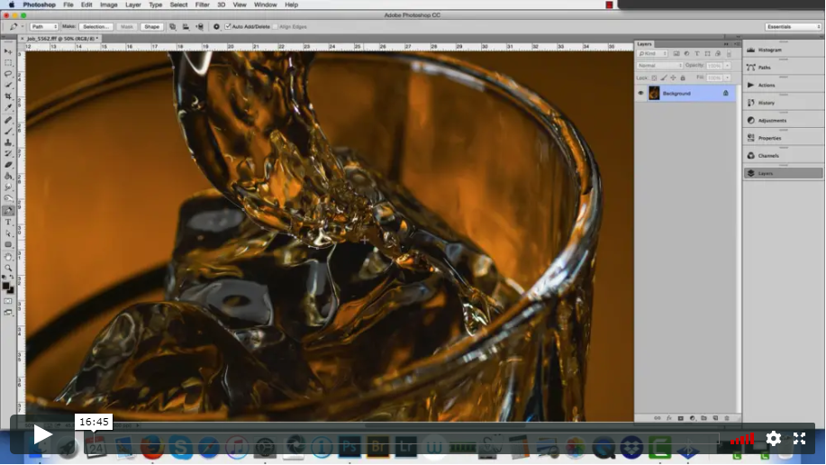
Task: Open the Window menu
Action: pyautogui.click(x=266, y=5)
